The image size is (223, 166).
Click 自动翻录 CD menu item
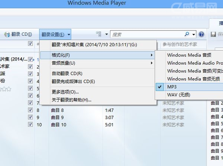[x=67, y=73]
